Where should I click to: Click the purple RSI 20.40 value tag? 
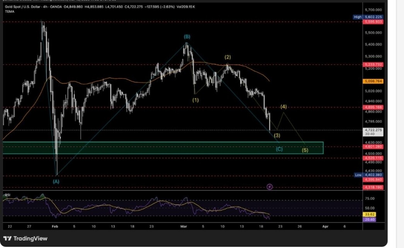click(x=370, y=219)
